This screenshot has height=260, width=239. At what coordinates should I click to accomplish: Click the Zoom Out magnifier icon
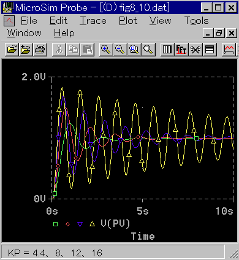pyautogui.click(x=120, y=50)
